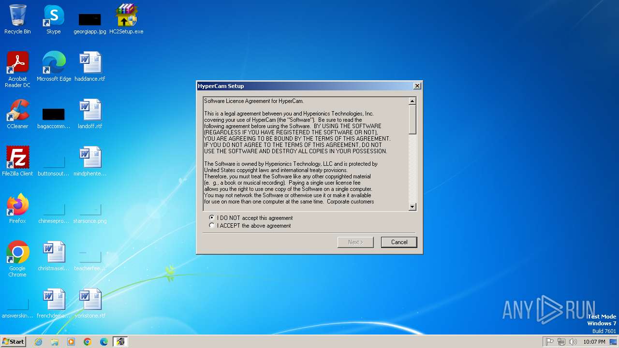The image size is (619, 348).
Task: Click inside the license agreement text box
Action: coord(306,154)
